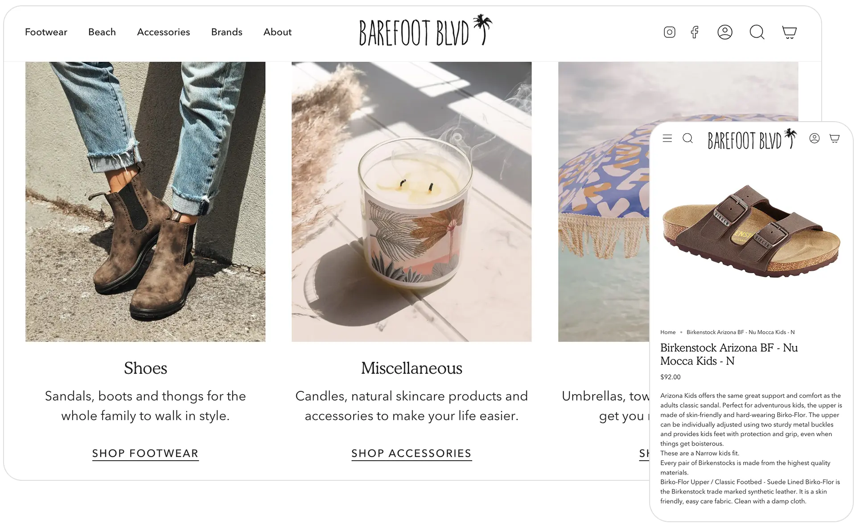Open the Instagram profile icon
856x528 pixels.
coord(669,32)
